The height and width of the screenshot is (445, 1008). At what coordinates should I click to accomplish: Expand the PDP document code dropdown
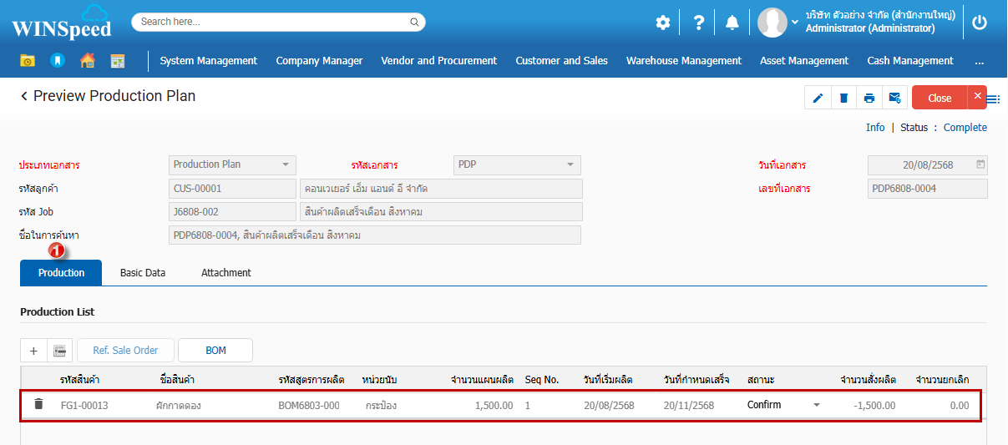tap(570, 165)
